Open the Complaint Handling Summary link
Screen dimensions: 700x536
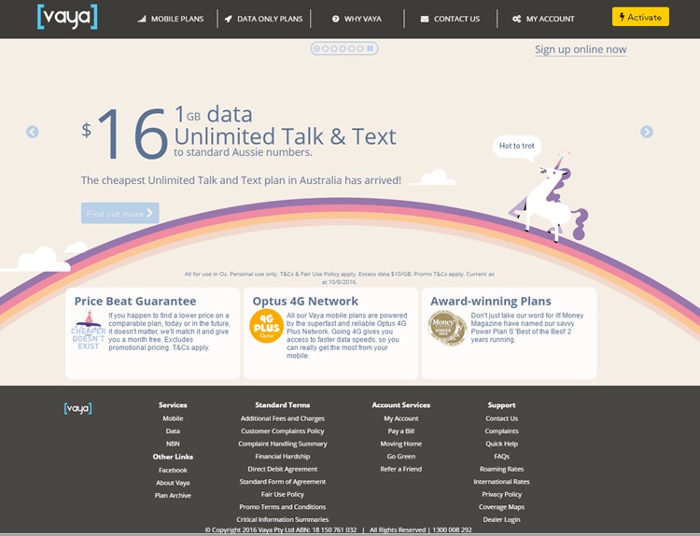[283, 444]
